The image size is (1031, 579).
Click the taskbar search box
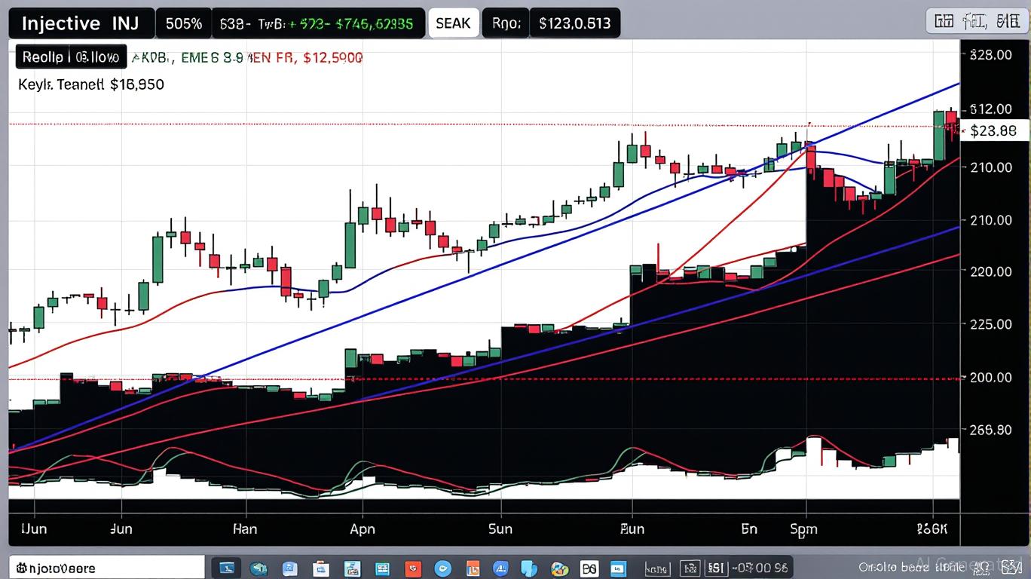pyautogui.click(x=106, y=568)
